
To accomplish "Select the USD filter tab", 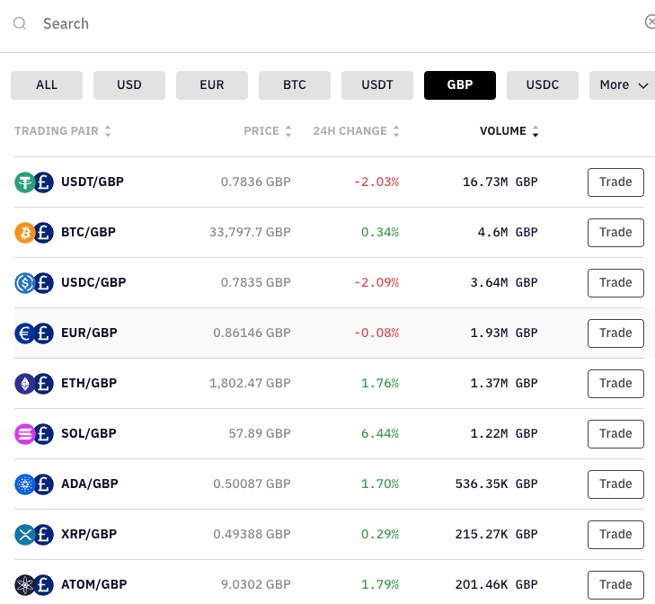I will pyautogui.click(x=129, y=85).
